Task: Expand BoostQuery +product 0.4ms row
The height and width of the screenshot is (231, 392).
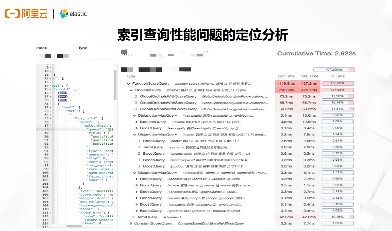Action: (x=137, y=211)
